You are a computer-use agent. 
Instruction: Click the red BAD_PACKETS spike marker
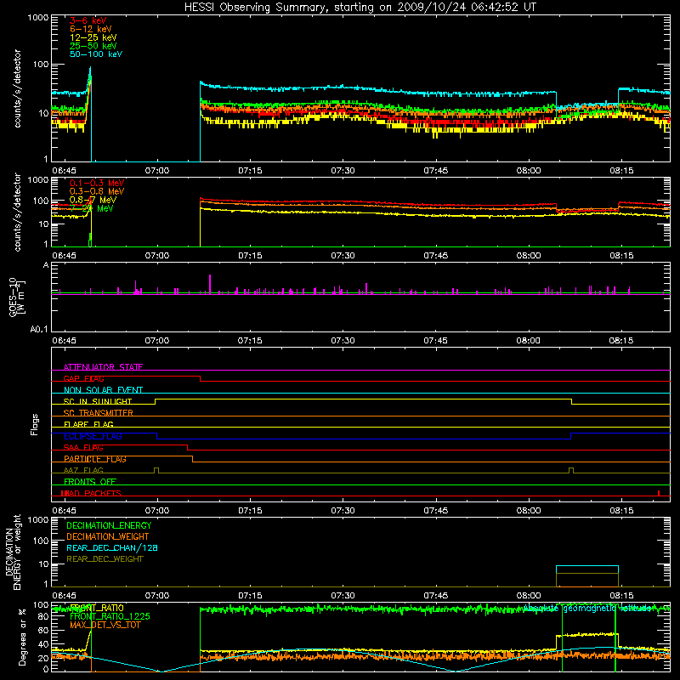click(x=659, y=493)
